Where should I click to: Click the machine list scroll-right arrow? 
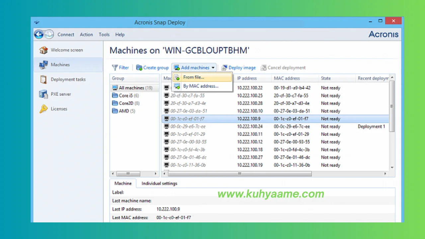[x=385, y=174]
